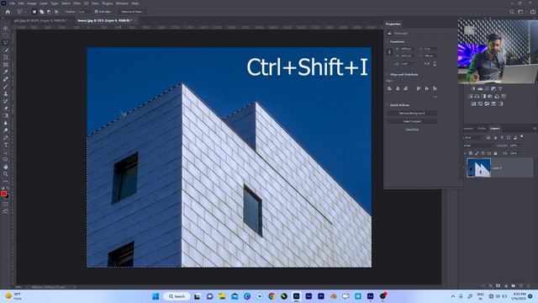Click the Remove Background button
The width and height of the screenshot is (538, 303).
click(x=412, y=113)
